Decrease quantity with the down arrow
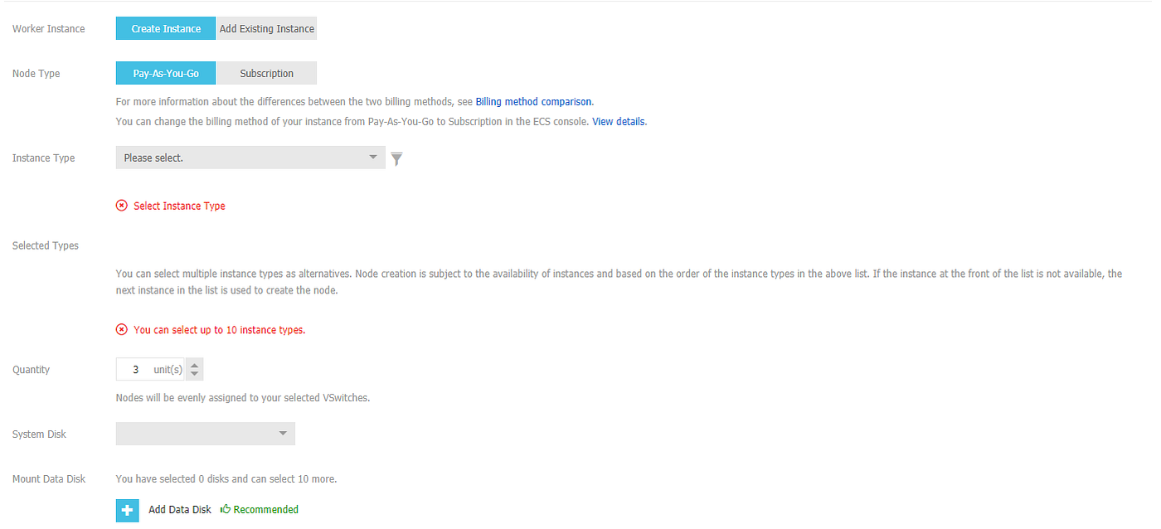The width and height of the screenshot is (1161, 529). click(194, 375)
